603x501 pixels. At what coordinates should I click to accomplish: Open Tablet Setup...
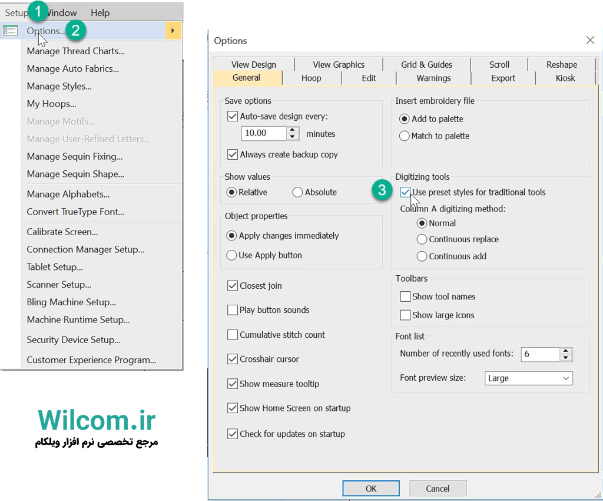coord(55,267)
